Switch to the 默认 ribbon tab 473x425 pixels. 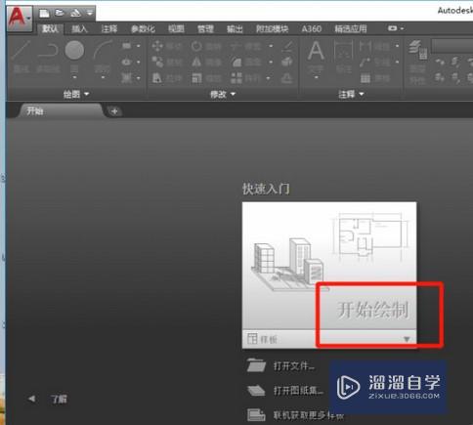pos(51,29)
